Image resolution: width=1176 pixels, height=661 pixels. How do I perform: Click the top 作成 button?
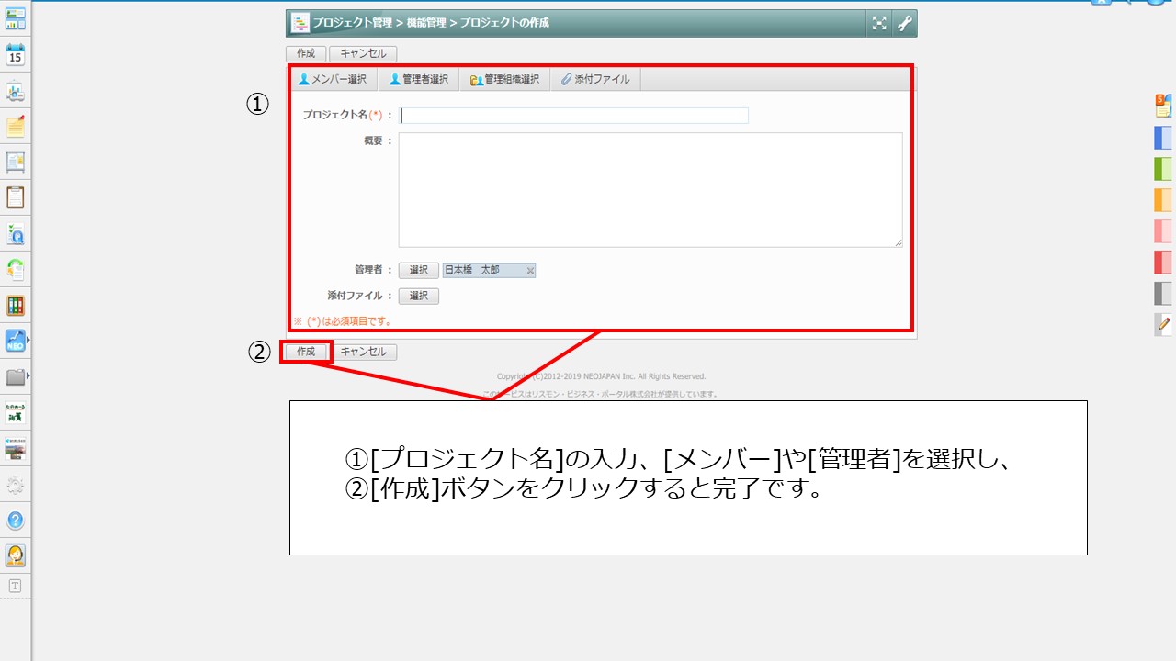[306, 54]
